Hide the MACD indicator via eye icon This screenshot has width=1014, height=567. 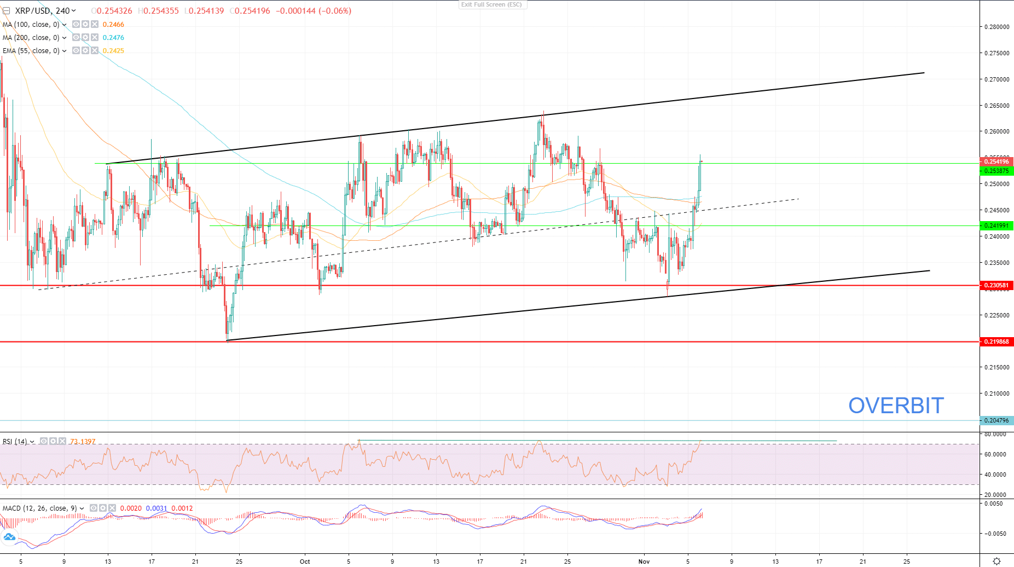click(94, 508)
